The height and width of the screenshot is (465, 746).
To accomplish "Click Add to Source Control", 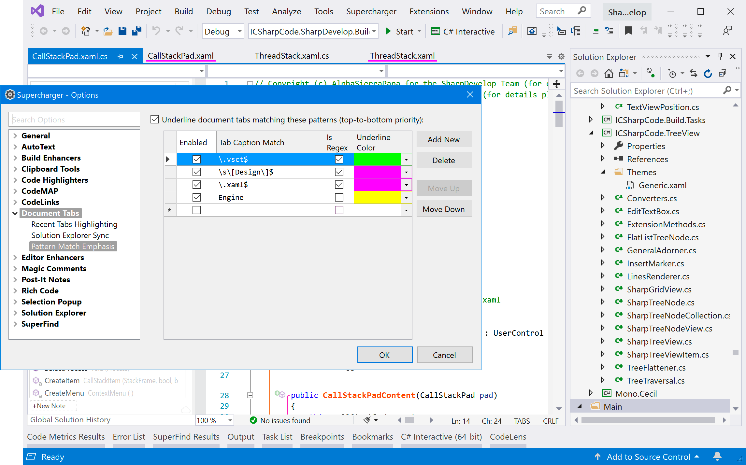I will click(648, 457).
